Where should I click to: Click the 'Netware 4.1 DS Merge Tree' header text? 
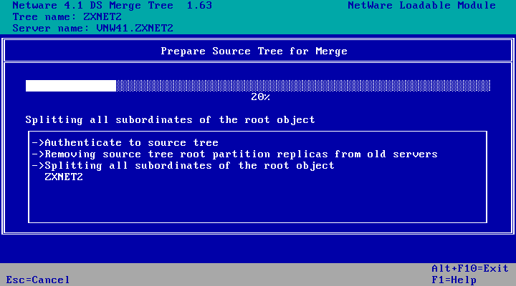pos(93,6)
